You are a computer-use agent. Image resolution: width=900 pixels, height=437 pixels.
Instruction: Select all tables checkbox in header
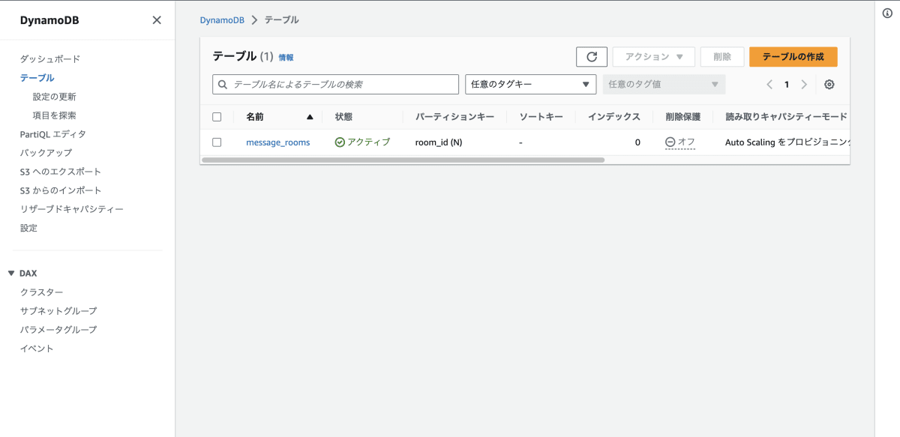pos(217,117)
